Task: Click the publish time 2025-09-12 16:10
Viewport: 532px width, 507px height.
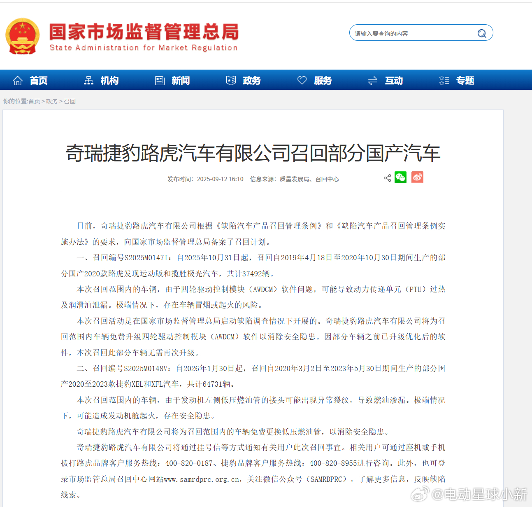Action: click(x=220, y=179)
